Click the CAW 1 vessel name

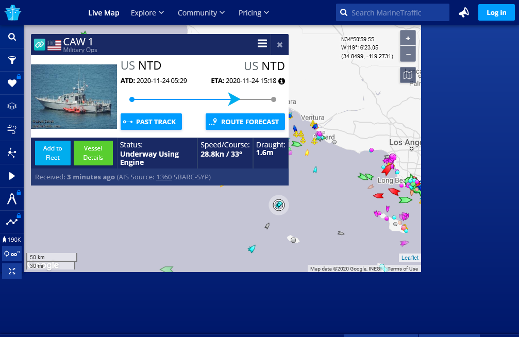tap(78, 42)
